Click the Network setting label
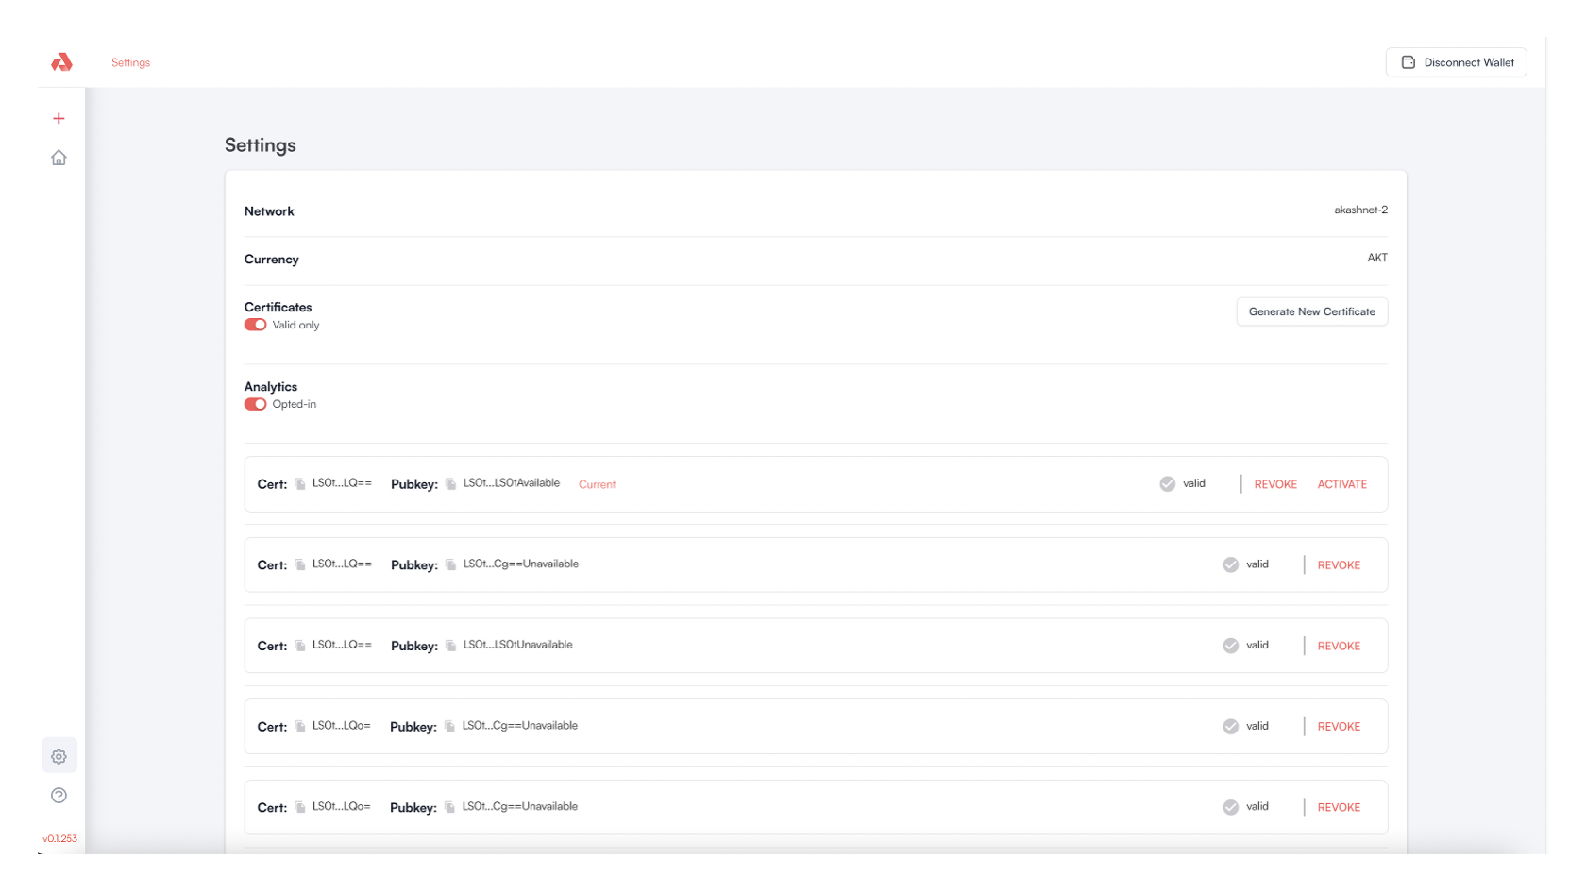Viewport: 1586px width, 892px height. 269,211
